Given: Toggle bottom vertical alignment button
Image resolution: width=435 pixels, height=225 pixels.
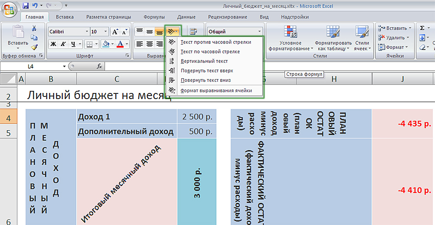Looking at the screenshot, I should pyautogui.click(x=159, y=32).
